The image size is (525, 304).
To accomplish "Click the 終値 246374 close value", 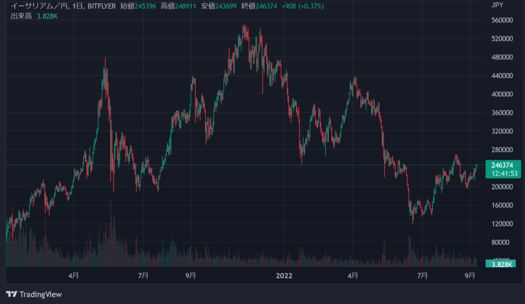I will tap(259, 6).
